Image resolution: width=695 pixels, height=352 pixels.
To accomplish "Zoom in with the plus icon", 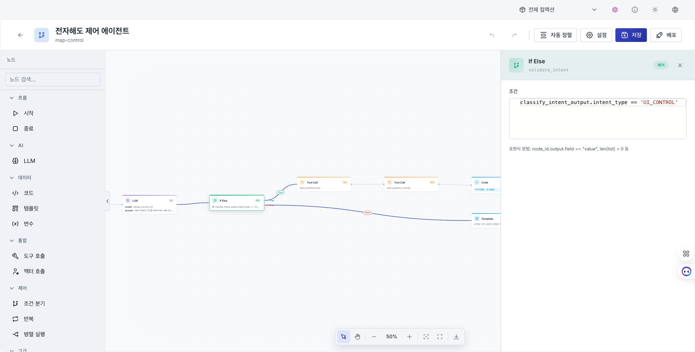I will (x=409, y=337).
